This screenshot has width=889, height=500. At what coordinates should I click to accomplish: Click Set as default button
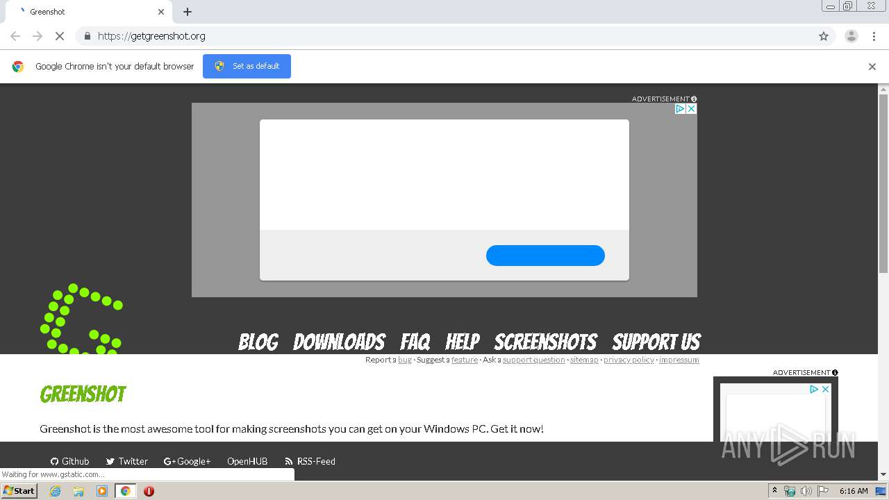[247, 66]
